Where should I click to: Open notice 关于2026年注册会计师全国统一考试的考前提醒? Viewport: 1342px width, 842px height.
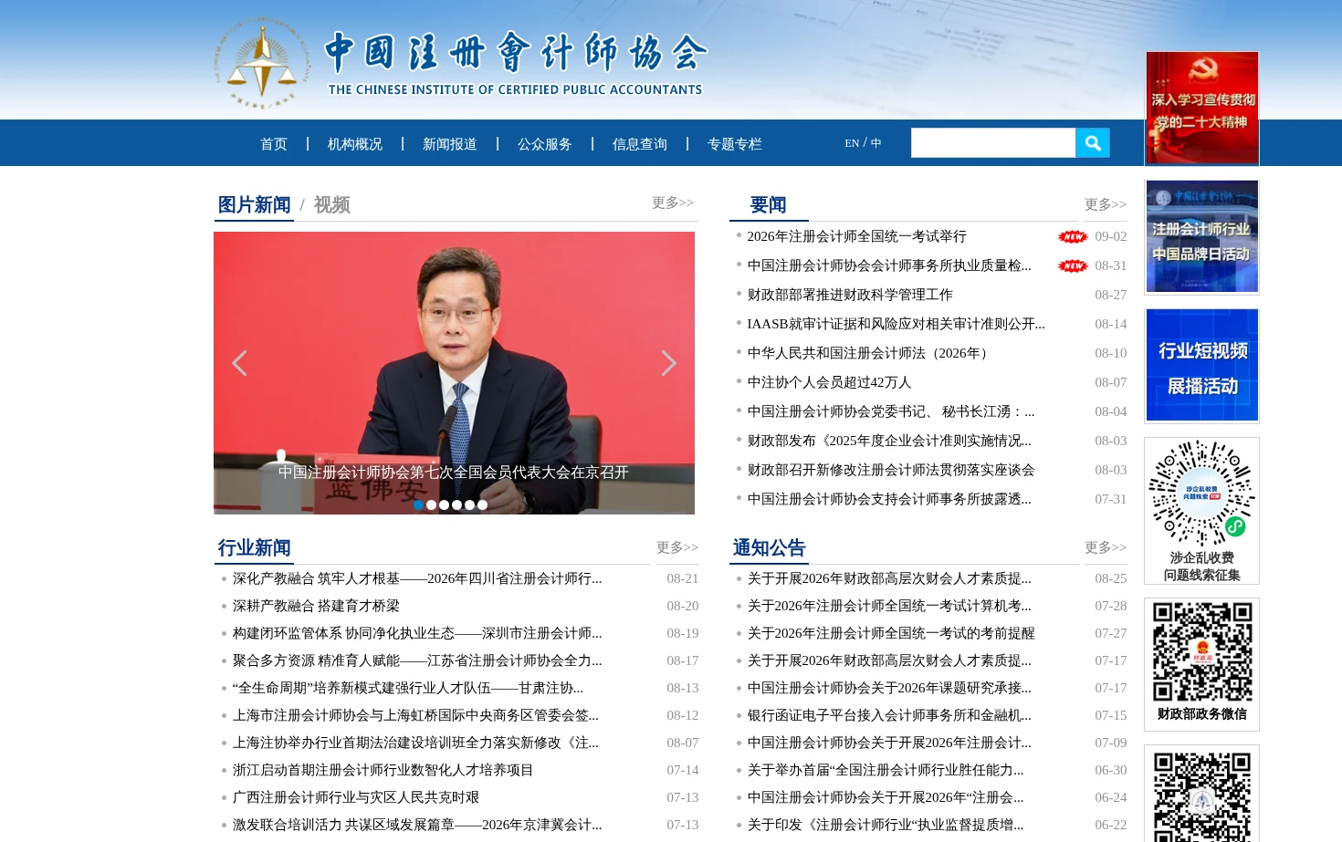coord(891,633)
